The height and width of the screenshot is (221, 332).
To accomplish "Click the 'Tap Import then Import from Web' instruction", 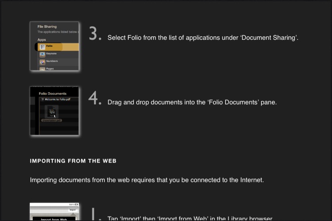I will click(190, 218).
